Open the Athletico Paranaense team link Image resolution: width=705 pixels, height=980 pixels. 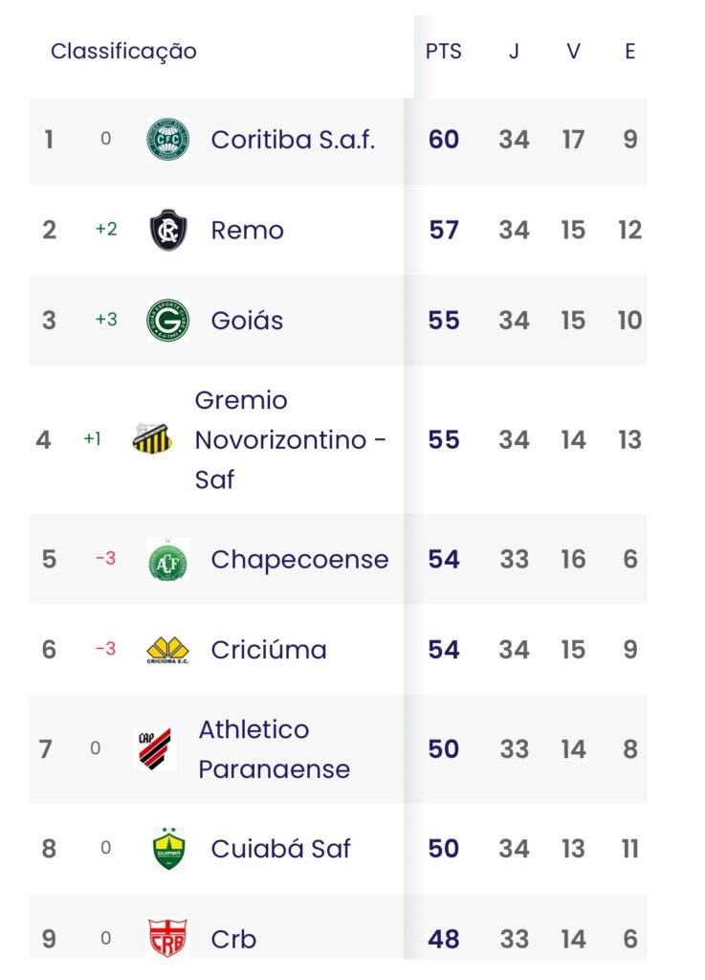274,749
